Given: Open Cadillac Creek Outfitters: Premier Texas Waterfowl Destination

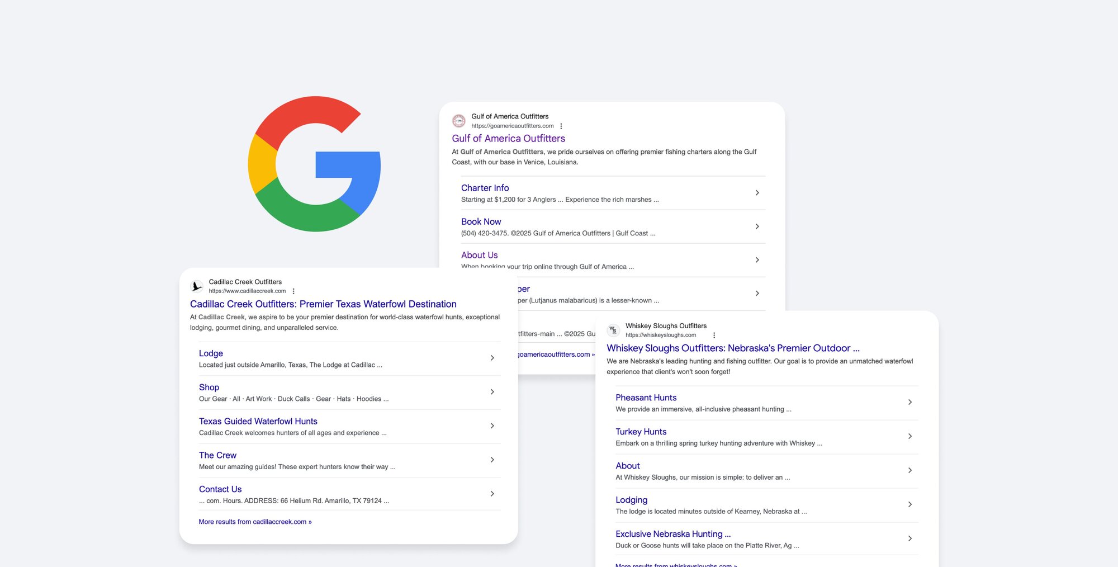Looking at the screenshot, I should (322, 304).
